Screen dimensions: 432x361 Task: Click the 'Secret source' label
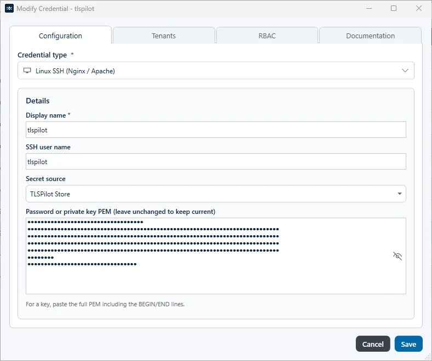click(45, 179)
